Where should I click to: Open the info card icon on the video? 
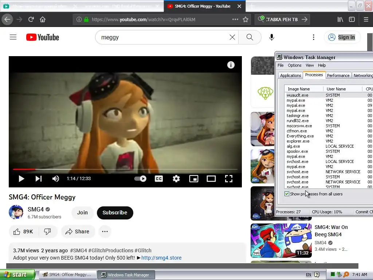tap(231, 65)
